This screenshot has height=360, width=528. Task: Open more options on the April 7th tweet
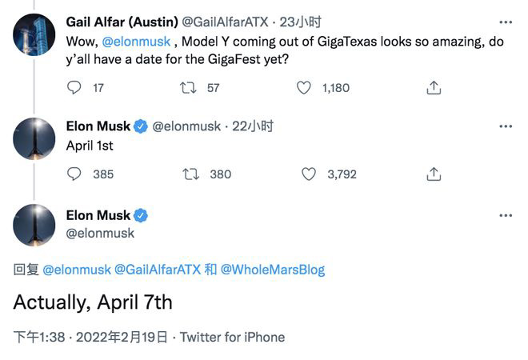[506, 215]
